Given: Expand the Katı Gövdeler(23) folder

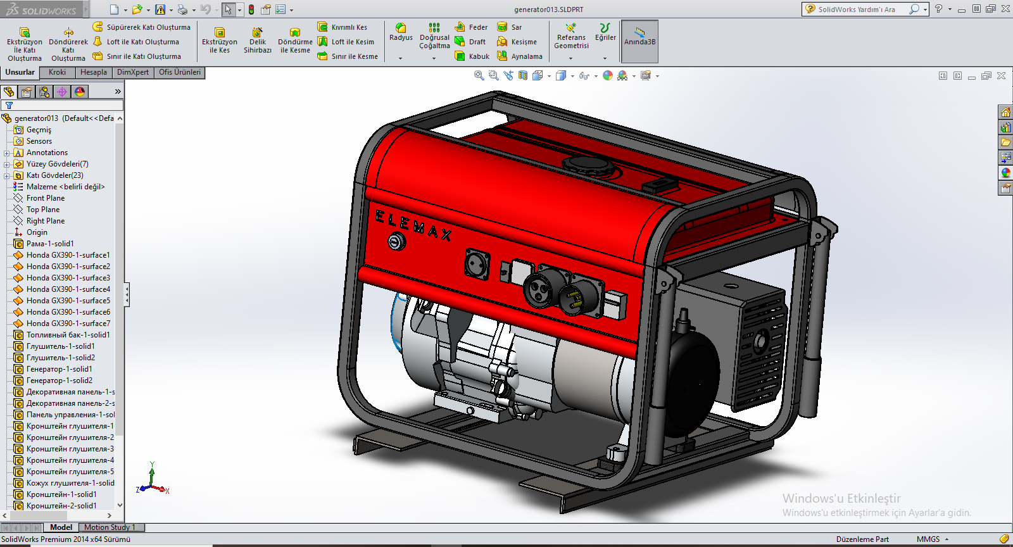Looking at the screenshot, I should coord(7,175).
